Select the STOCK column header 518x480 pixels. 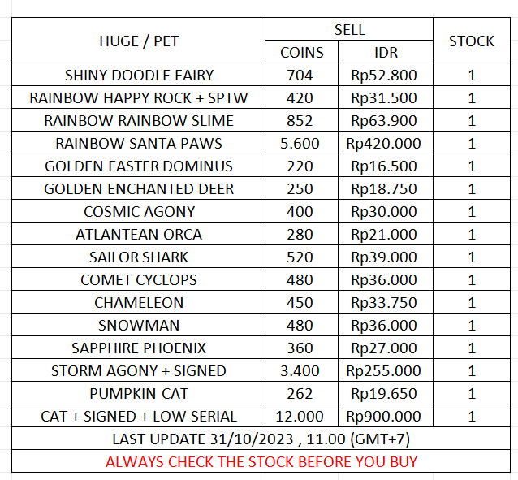click(471, 41)
